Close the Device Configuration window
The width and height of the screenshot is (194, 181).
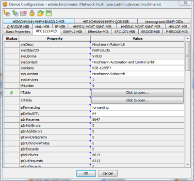click(186, 3)
